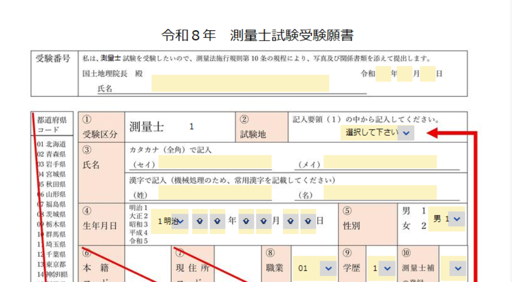Click the month field before 月 in header
The height and width of the screenshot is (282, 512).
pos(405,73)
